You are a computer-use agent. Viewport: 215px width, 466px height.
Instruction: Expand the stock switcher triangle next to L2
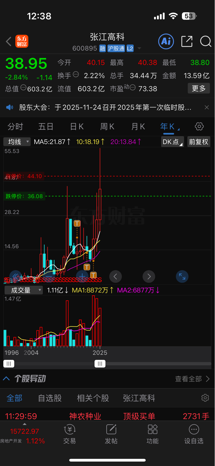139,48
